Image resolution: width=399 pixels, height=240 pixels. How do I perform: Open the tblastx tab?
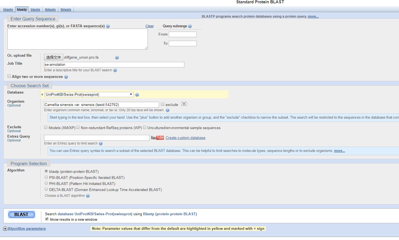[66, 10]
